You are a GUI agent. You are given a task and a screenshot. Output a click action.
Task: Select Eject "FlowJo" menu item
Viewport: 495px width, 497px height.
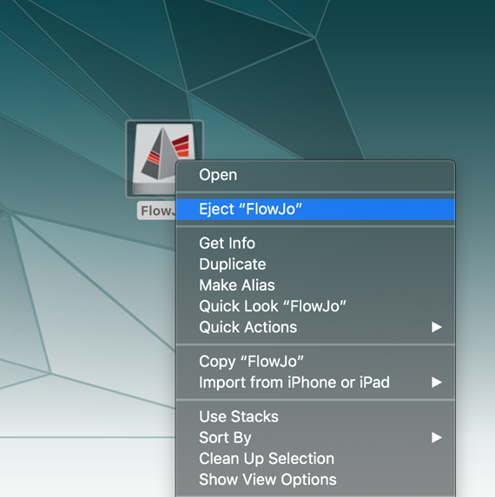coord(315,209)
